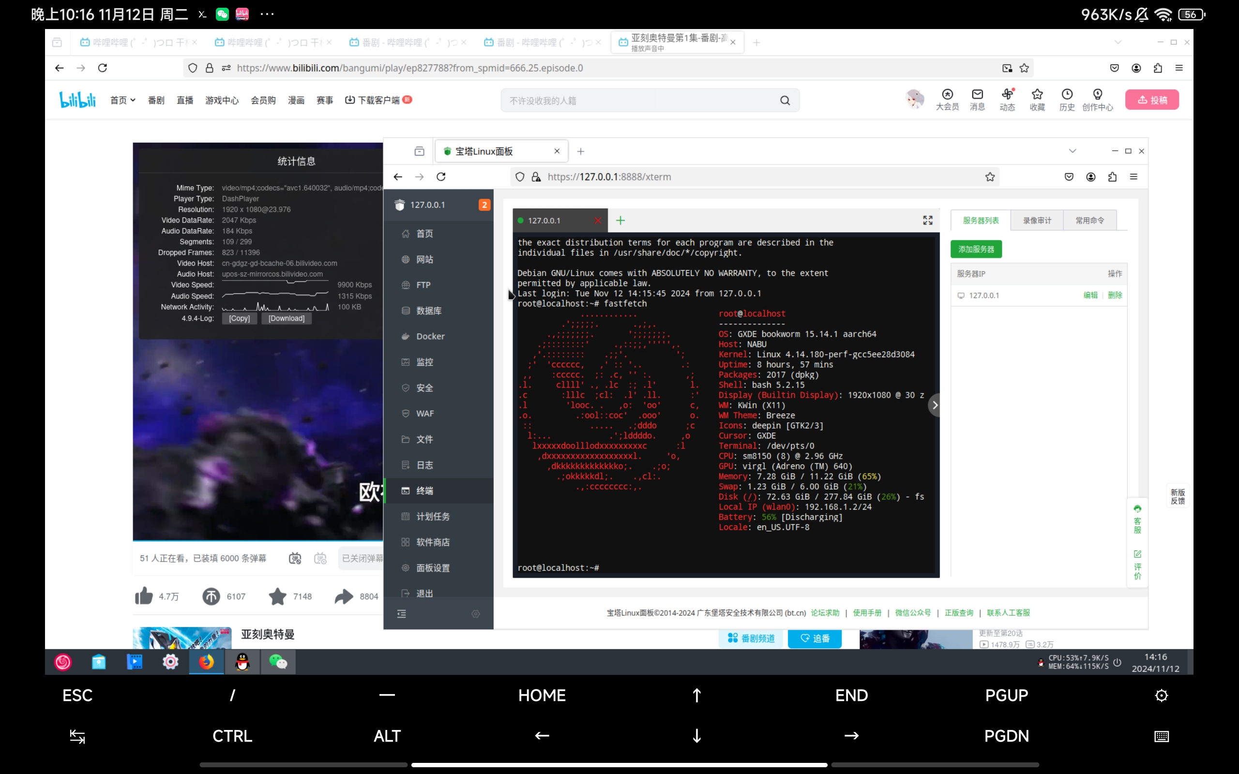
Task: Switch to the 亚刻奥特曼第1集 browser tab
Action: point(678,43)
